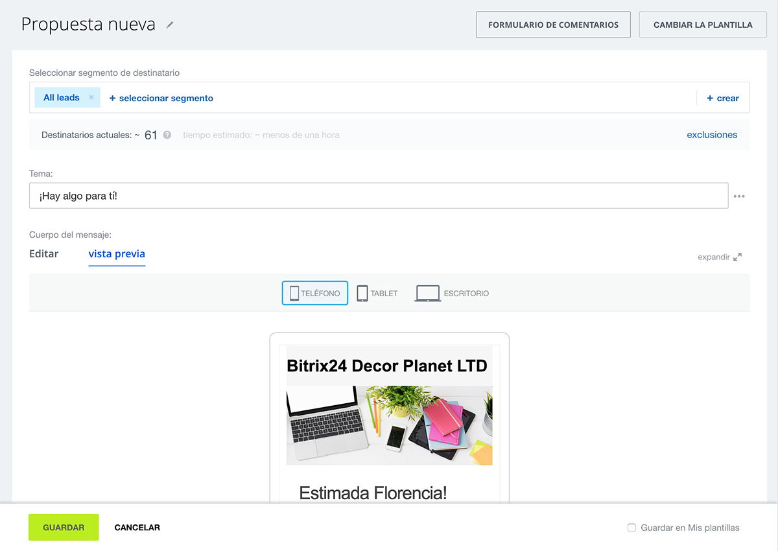The width and height of the screenshot is (778, 551).
Task: Open the Editar tab
Action: click(44, 253)
